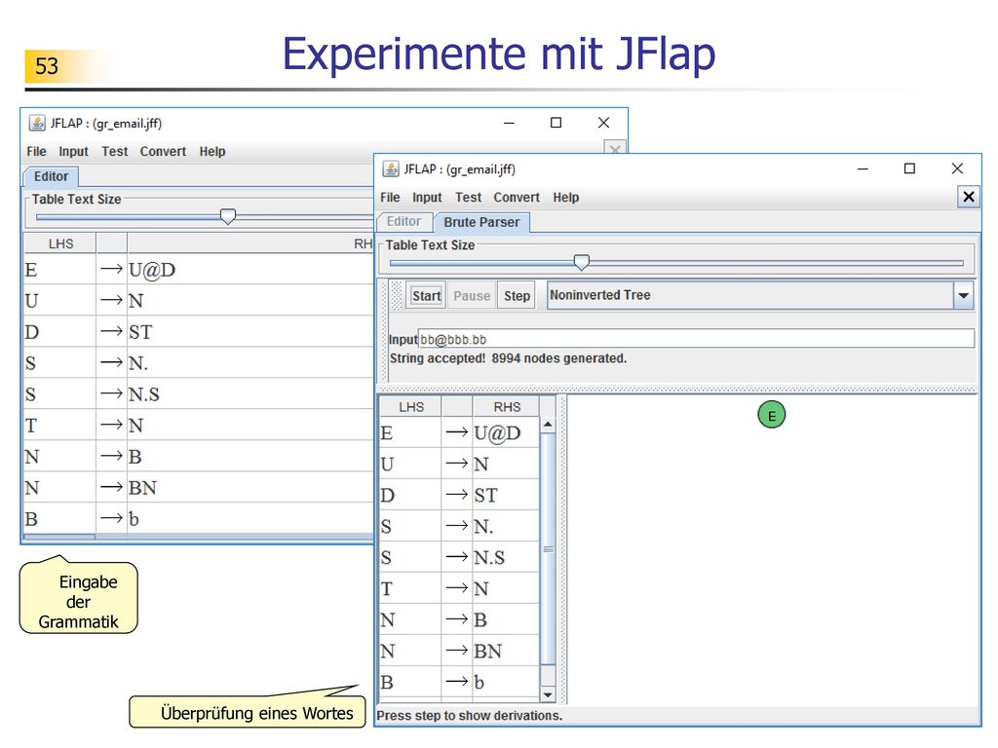Open File menu in front JFLAP window
The image size is (998, 748).
390,198
